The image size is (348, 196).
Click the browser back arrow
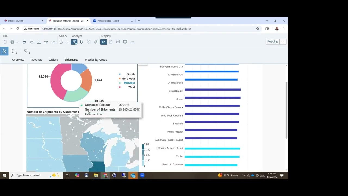(4, 29)
